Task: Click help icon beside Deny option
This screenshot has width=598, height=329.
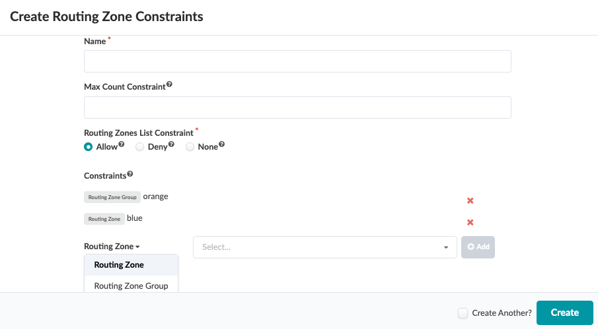Action: click(x=171, y=145)
